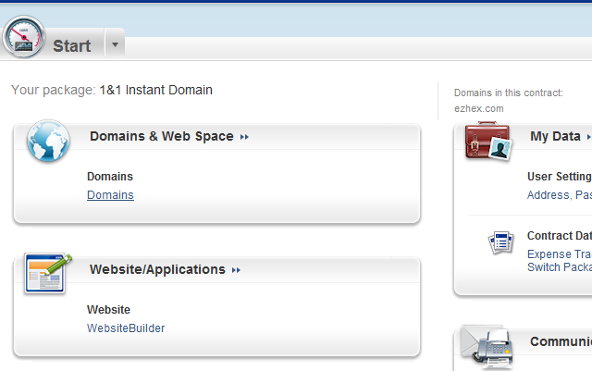Click the User Settings subheading
The height and width of the screenshot is (371, 592).
560,177
